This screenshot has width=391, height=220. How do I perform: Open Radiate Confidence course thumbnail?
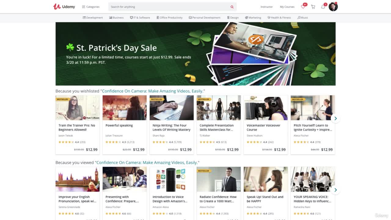click(219, 179)
